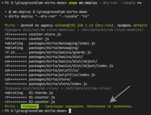Screen dimensions: 151x115
Task: Click the green 'Успешно' badge
Action: 30,106
